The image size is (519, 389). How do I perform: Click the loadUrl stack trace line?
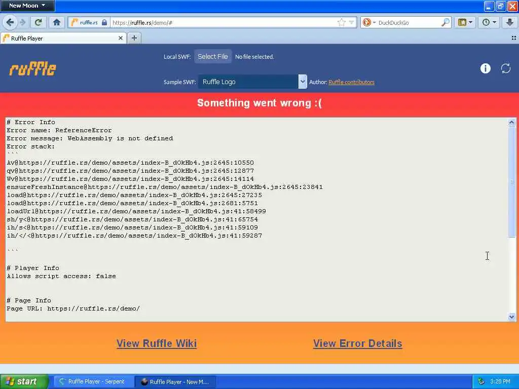(x=136, y=211)
